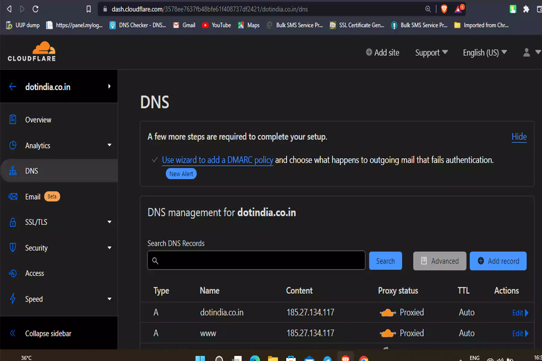Screen dimensions: 542x361
Task: Open the Overview sidebar item
Action: 38,120
